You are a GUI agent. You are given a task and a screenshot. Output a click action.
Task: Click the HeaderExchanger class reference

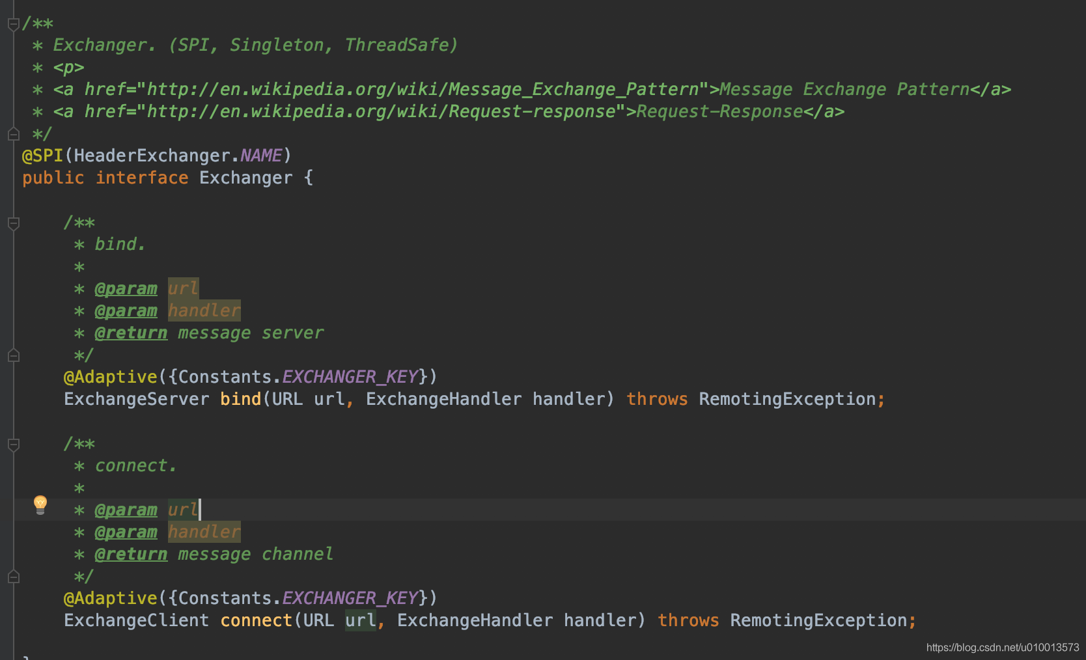coord(152,156)
